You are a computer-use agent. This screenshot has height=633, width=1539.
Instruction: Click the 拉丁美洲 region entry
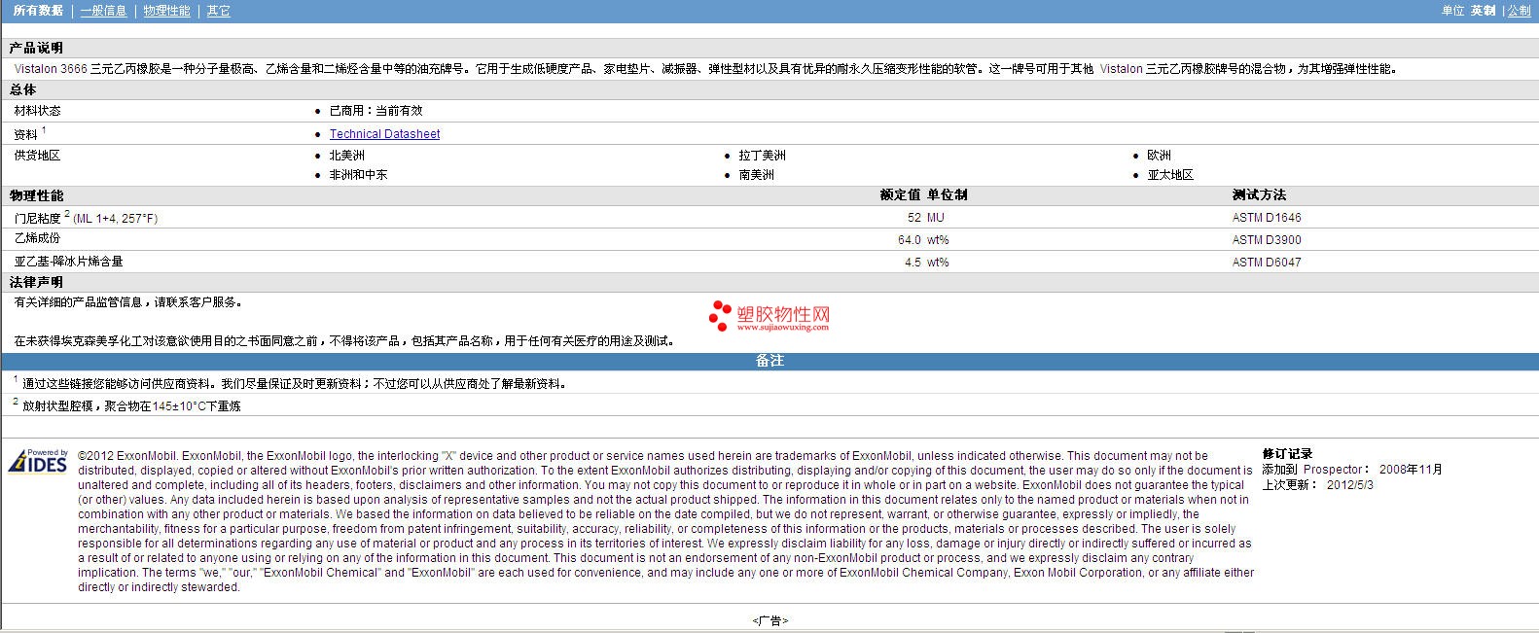pyautogui.click(x=762, y=156)
